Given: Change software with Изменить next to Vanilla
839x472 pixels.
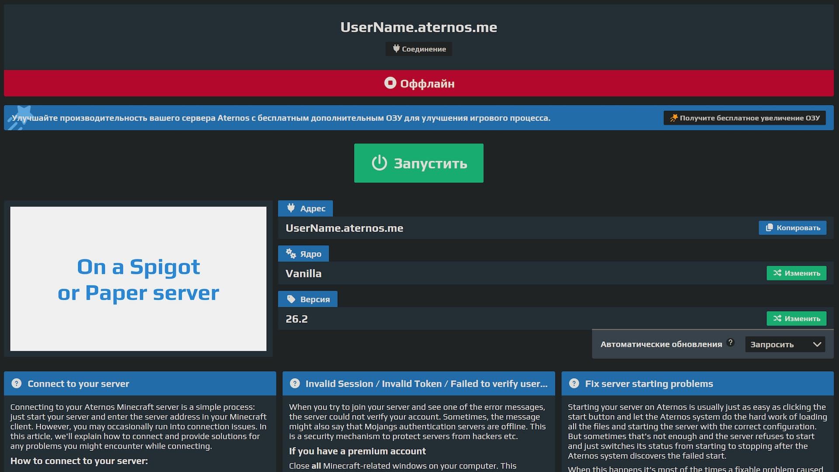Looking at the screenshot, I should coord(796,273).
